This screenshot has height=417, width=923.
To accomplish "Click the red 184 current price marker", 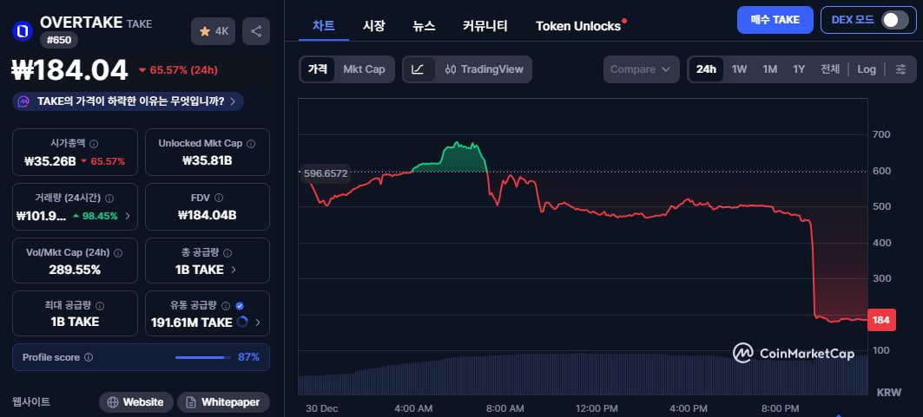I will tap(881, 320).
